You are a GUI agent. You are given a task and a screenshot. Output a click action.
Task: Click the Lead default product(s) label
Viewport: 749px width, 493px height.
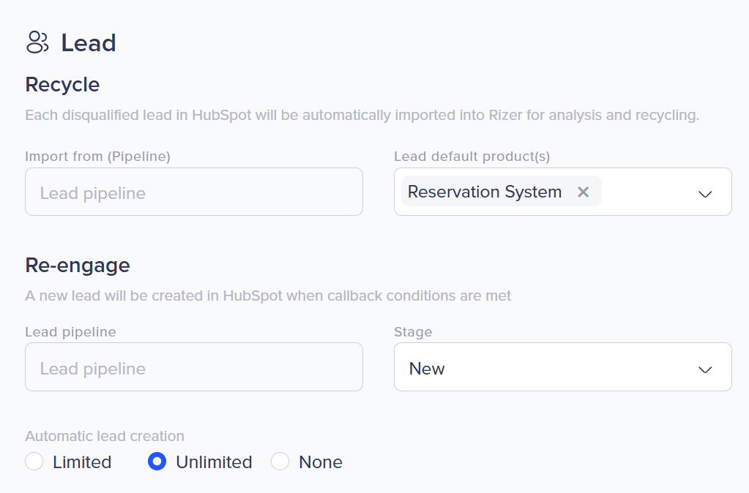point(472,156)
